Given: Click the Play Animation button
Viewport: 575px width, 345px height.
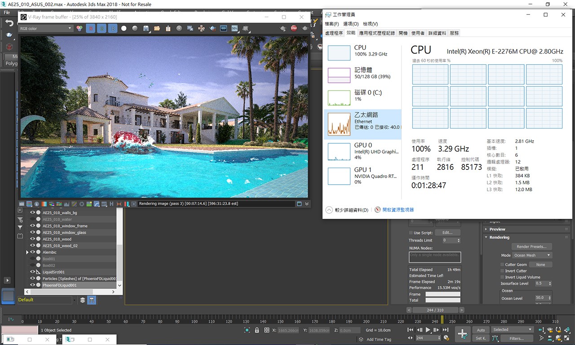Looking at the screenshot, I should [428, 330].
